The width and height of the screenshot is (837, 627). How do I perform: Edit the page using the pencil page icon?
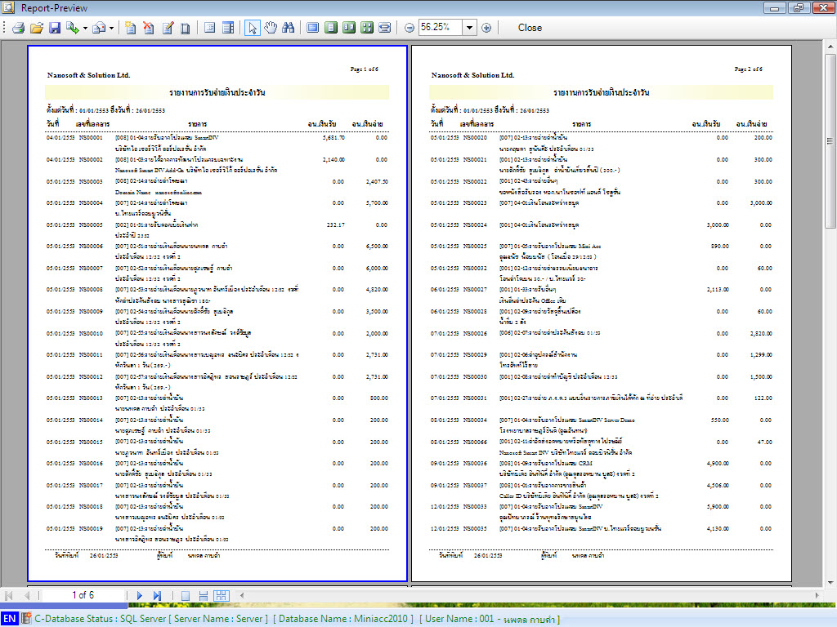tap(168, 28)
